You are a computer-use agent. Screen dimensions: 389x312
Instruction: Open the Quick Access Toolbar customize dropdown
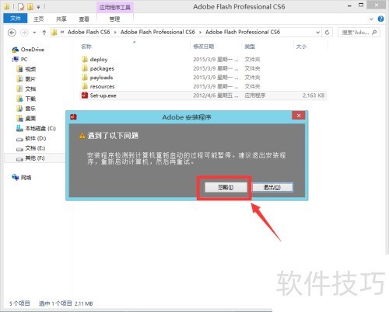tap(38, 7)
